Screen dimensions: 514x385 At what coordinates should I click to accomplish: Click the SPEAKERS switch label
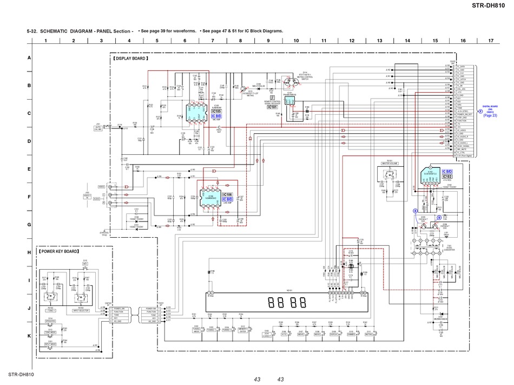point(50,322)
